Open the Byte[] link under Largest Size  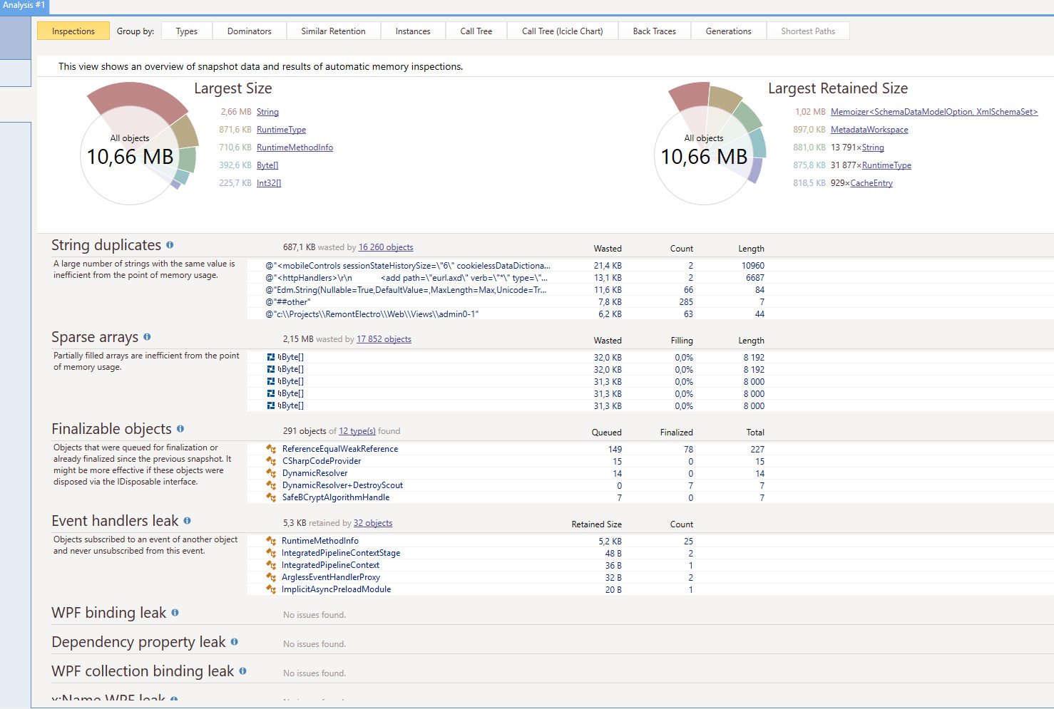pos(267,165)
